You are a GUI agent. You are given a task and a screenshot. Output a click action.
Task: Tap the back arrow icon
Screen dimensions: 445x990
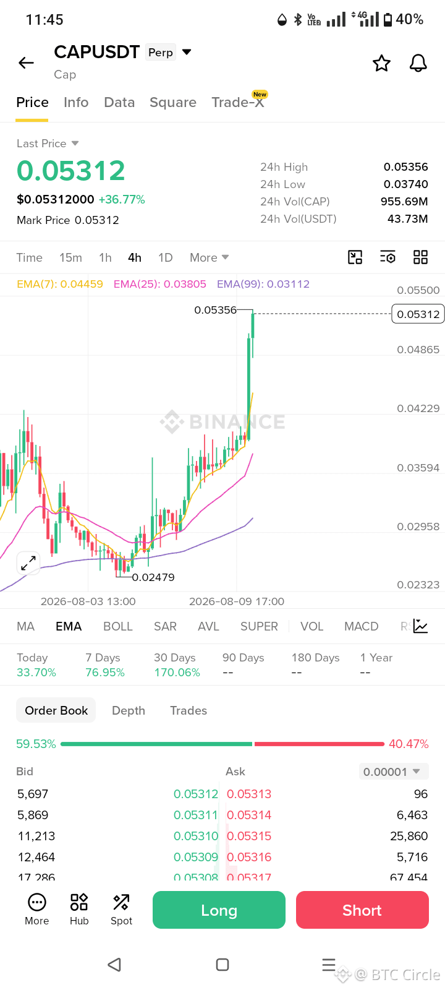[26, 62]
